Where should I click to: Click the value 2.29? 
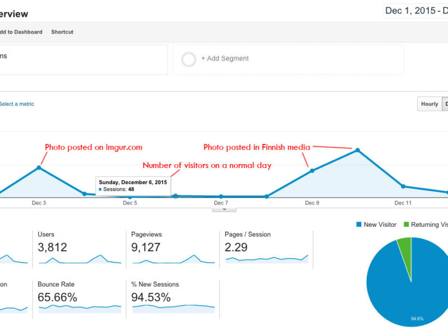[236, 248]
